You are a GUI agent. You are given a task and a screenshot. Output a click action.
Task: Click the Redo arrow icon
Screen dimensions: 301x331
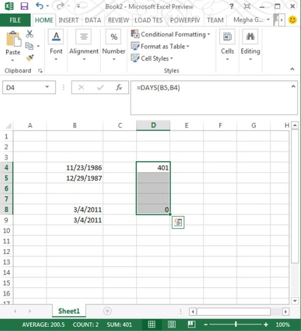click(60, 6)
